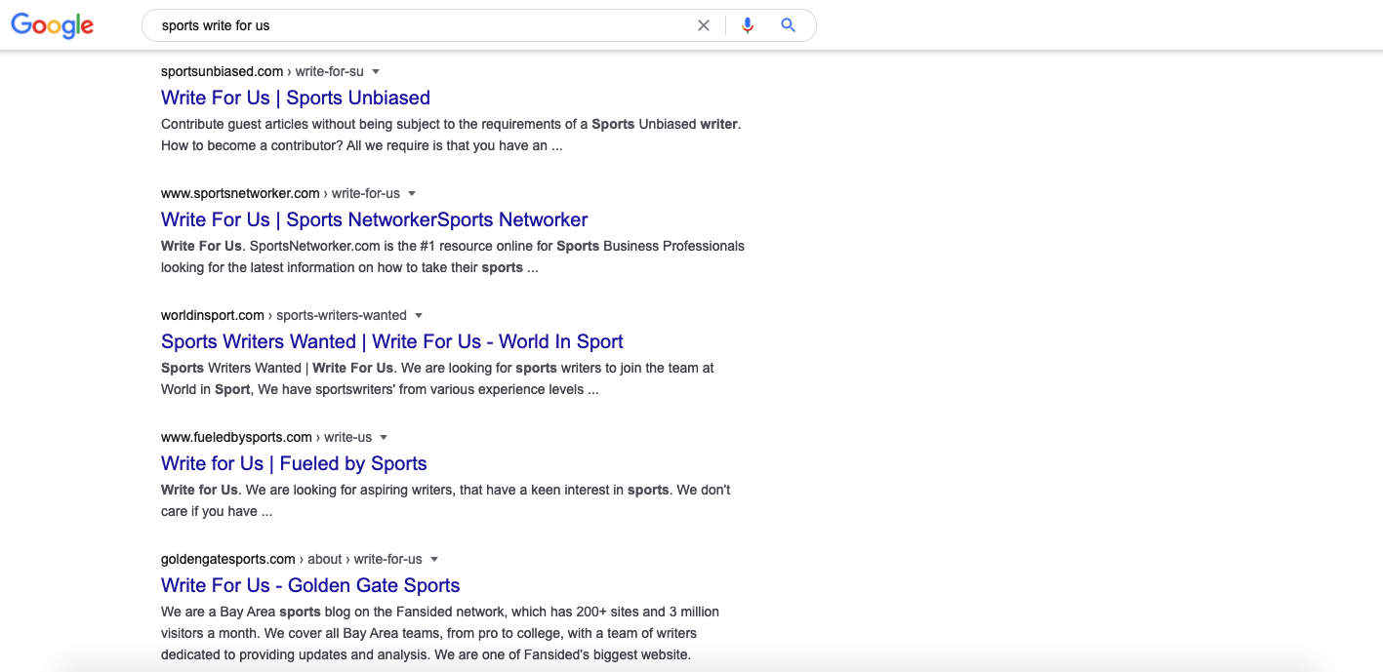
Task: Click the www.fueledbysports.com › write-us URL text
Action: tap(266, 437)
